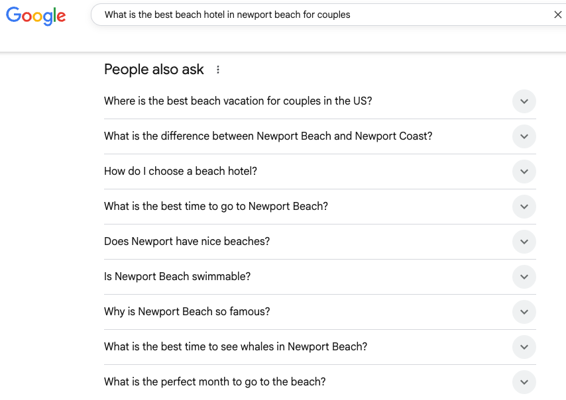The image size is (566, 400).
Task: Expand chevron for perfect month for the beach
Action: point(524,382)
